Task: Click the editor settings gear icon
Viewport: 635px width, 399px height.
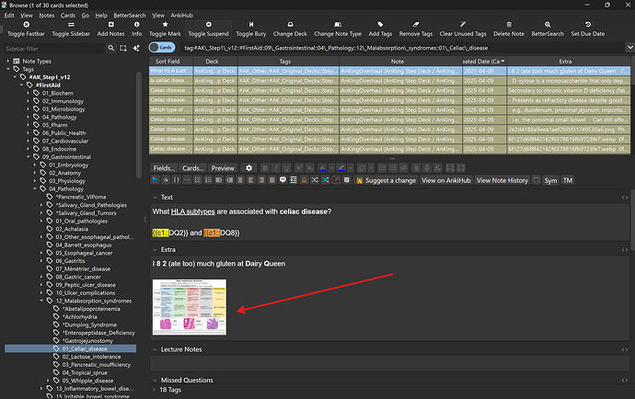Action: coord(248,168)
